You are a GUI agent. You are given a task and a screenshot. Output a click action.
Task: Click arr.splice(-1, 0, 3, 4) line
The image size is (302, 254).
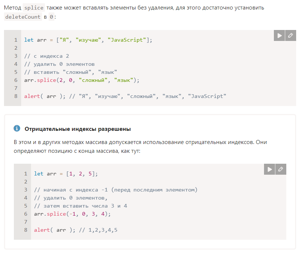point(72,214)
